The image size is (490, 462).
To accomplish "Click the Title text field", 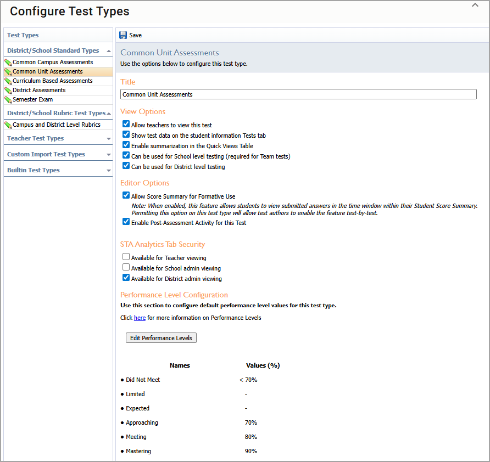I will point(298,94).
